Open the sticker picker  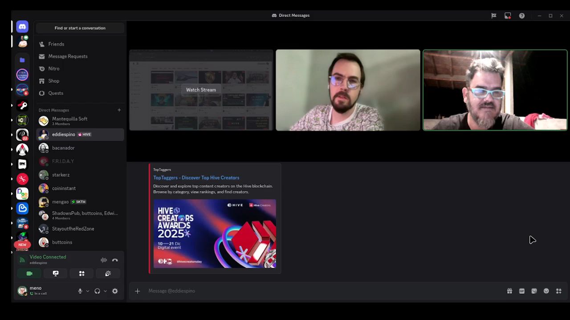(x=534, y=291)
